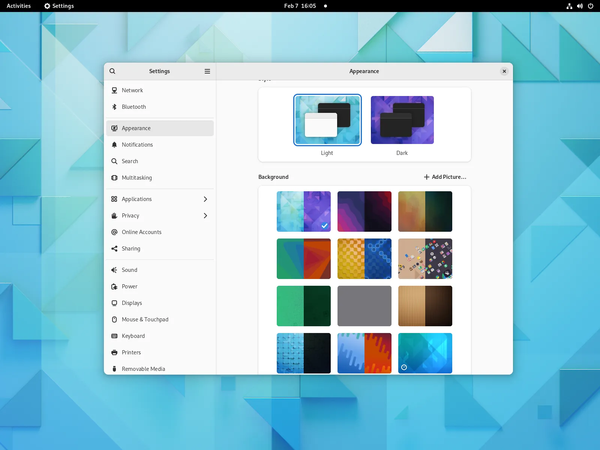Image resolution: width=600 pixels, height=450 pixels.
Task: Open the system volume icon in top bar
Action: tap(580, 6)
